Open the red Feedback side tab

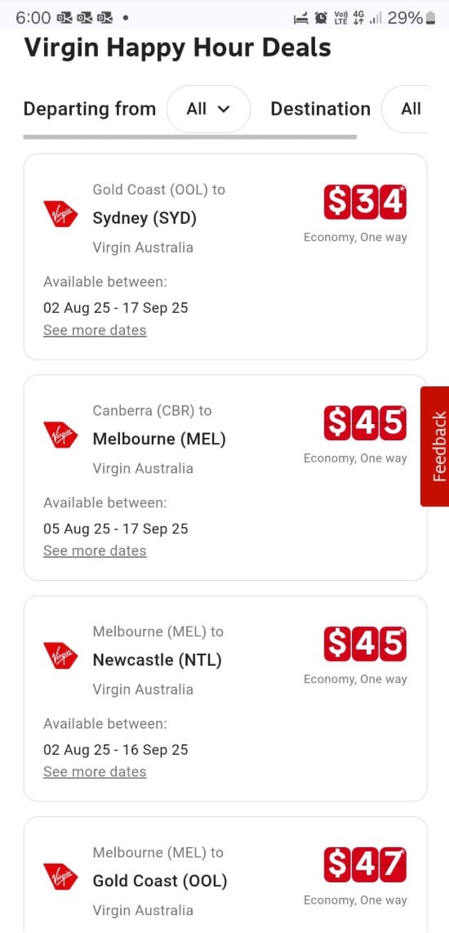(x=435, y=446)
